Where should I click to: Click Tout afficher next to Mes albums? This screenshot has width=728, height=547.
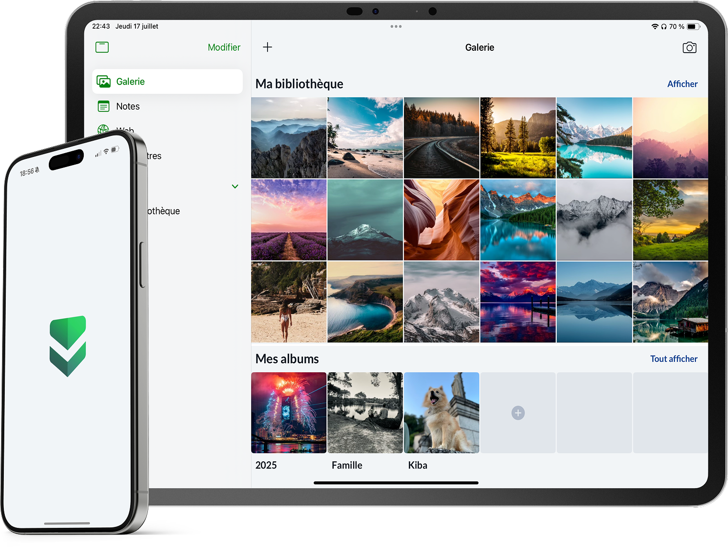674,359
